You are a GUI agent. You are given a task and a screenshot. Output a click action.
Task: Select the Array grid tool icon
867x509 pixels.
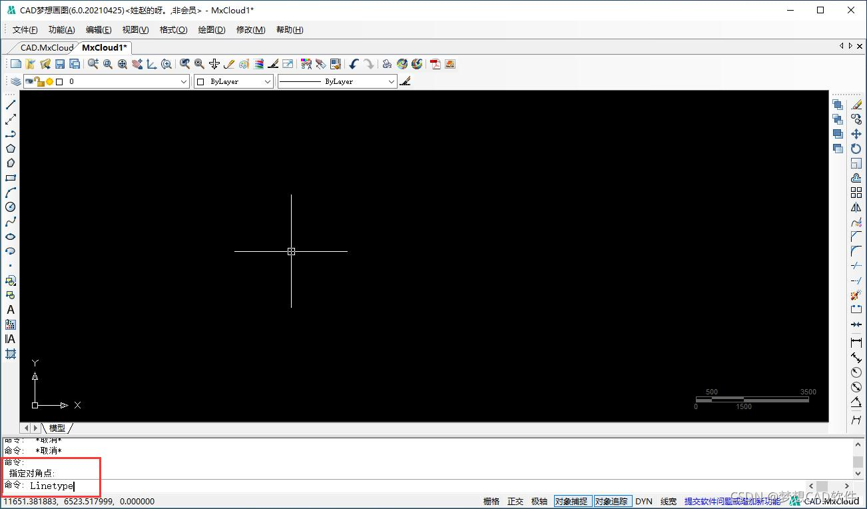click(x=856, y=193)
